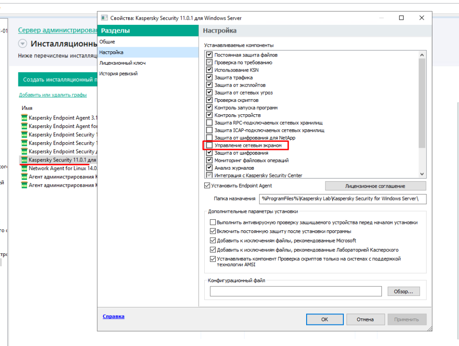Viewport: 459px width, 346px height.
Task: Maximize the properties dialog window
Action: click(401, 18)
